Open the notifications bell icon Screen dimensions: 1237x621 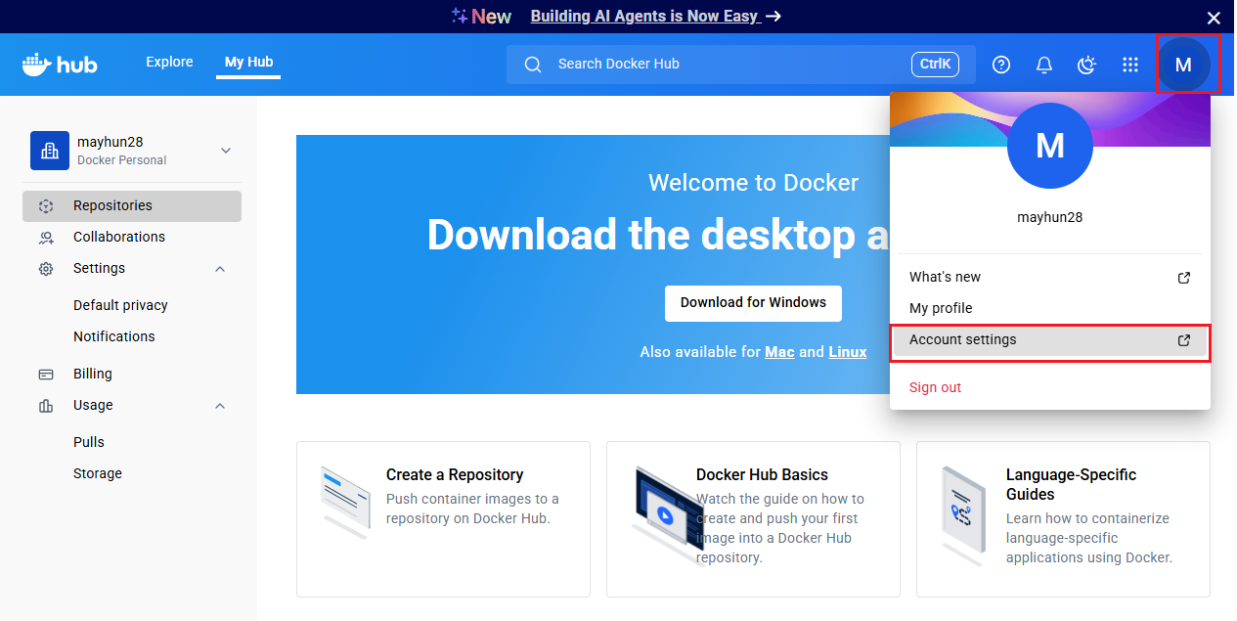pyautogui.click(x=1044, y=65)
